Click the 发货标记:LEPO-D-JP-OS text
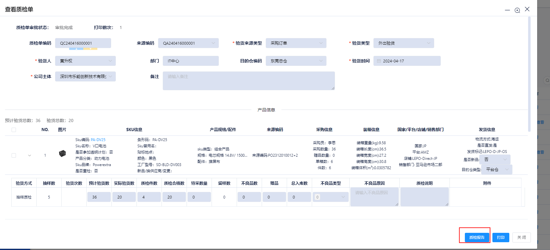 coord(487,152)
